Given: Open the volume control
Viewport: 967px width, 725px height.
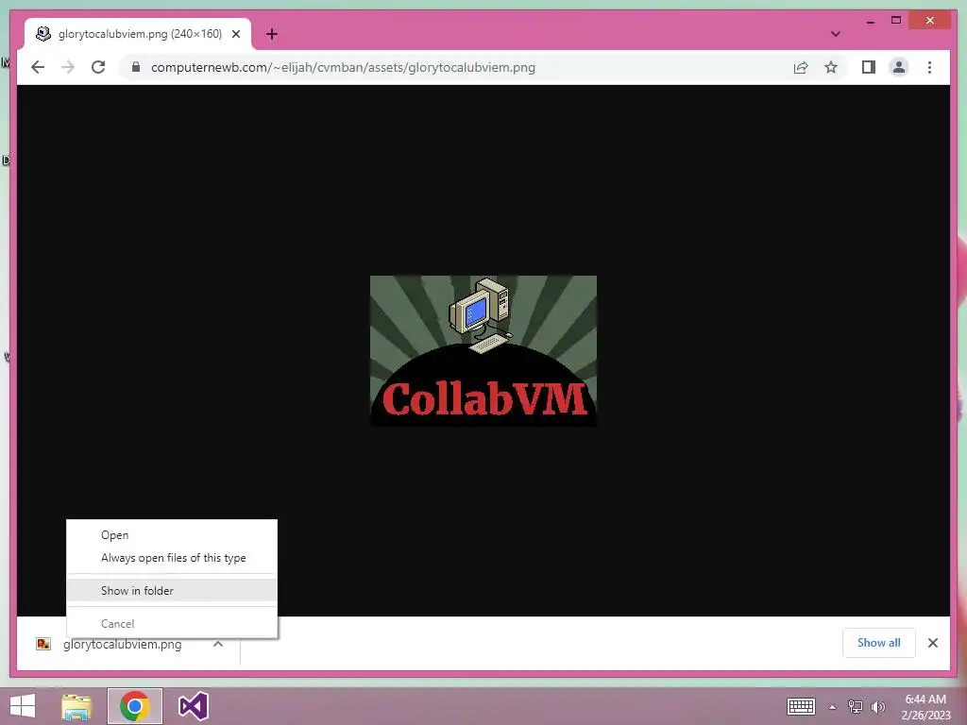Looking at the screenshot, I should 878,706.
